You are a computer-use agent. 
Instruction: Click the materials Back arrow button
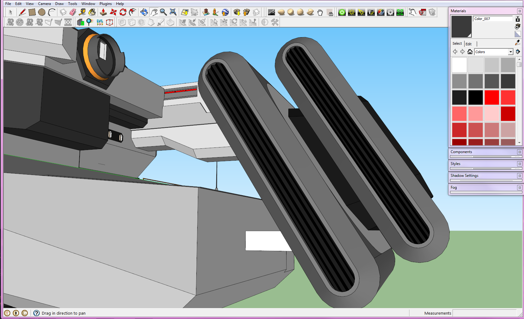tap(455, 52)
